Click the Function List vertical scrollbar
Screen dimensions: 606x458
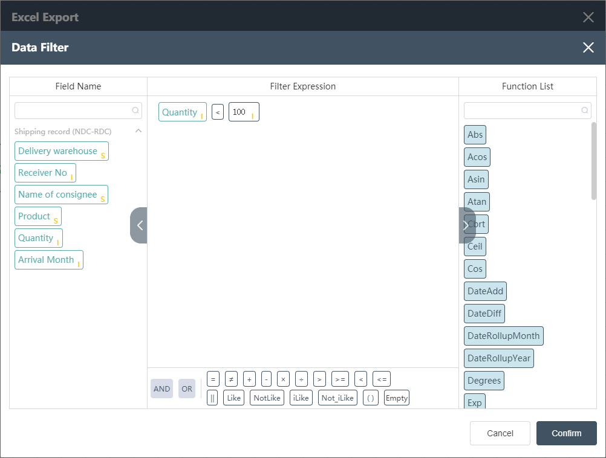tap(594, 161)
